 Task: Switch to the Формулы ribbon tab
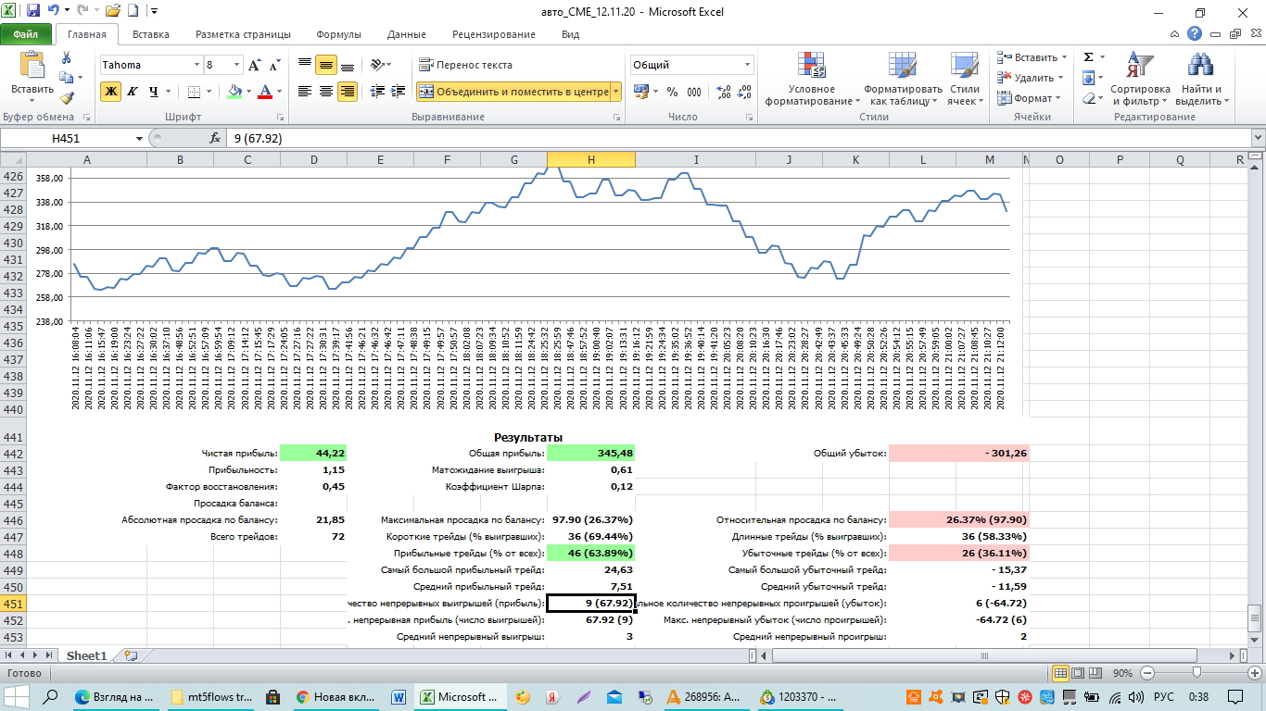click(338, 34)
